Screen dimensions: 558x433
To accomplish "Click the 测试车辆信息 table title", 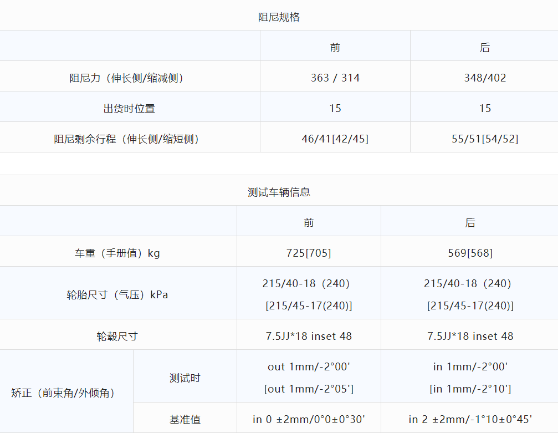I will 279,192.
